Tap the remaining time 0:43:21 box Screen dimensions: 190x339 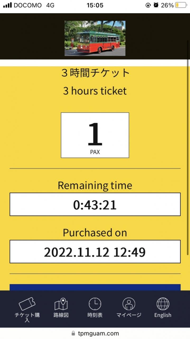click(x=95, y=204)
